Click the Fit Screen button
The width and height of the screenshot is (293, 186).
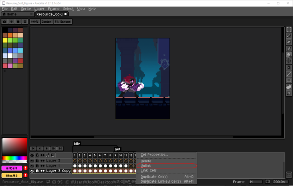point(63,22)
